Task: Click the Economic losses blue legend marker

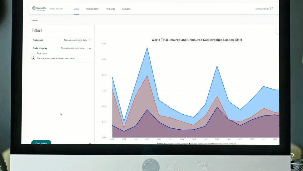Action: tap(165, 143)
